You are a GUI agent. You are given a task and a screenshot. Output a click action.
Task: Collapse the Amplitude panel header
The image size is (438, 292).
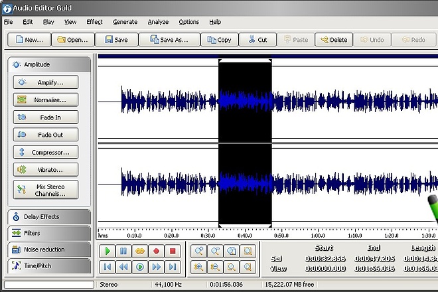pyautogui.click(x=49, y=64)
